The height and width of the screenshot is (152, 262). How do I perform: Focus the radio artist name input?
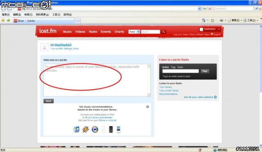(x=181, y=71)
